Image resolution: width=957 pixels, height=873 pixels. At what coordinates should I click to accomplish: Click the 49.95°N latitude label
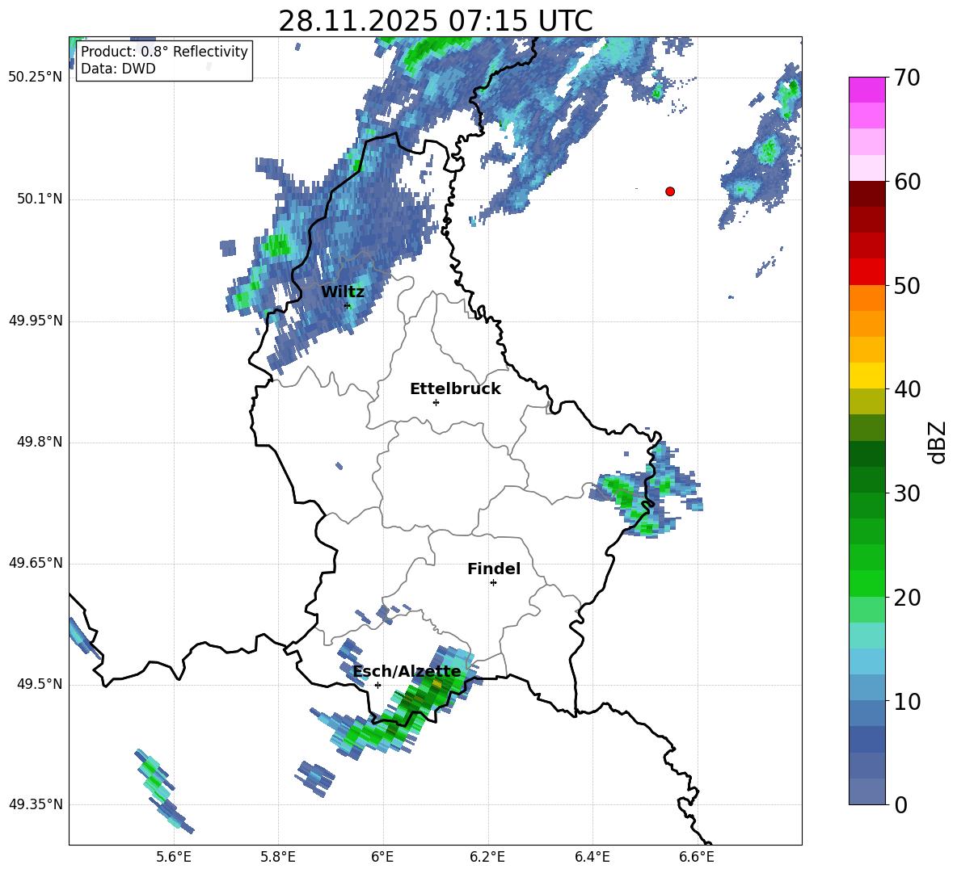point(36,321)
